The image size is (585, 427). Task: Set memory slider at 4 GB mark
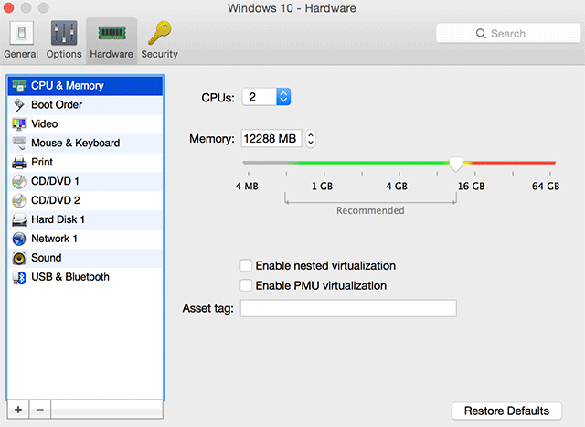coord(399,163)
